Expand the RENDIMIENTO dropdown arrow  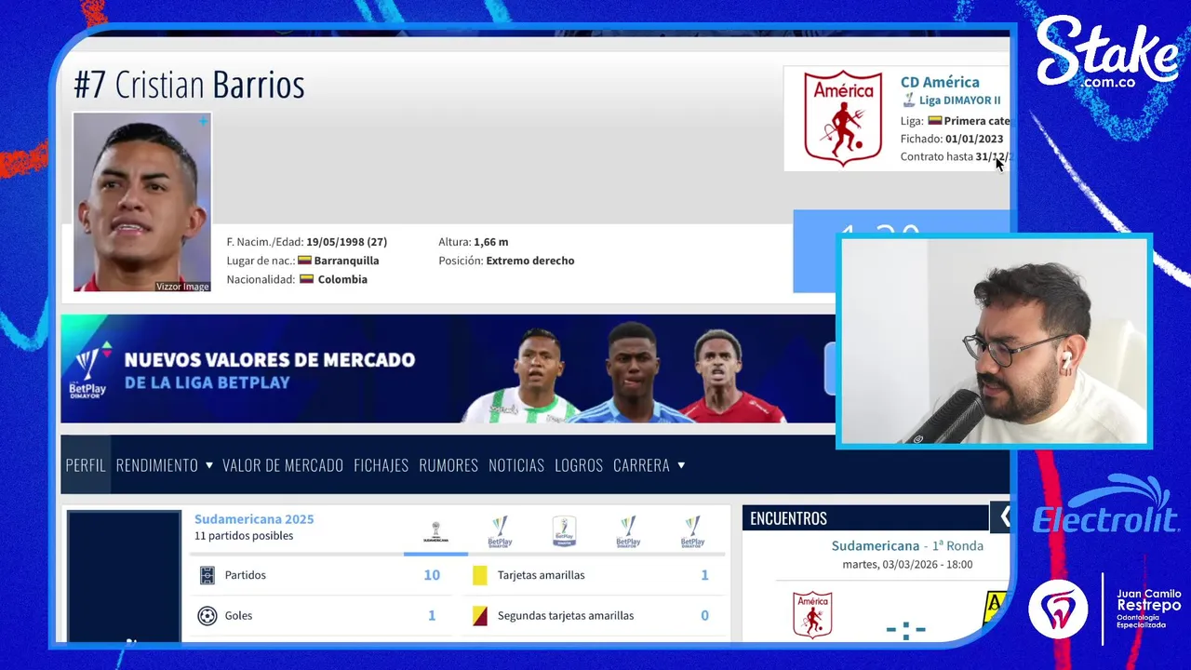209,465
